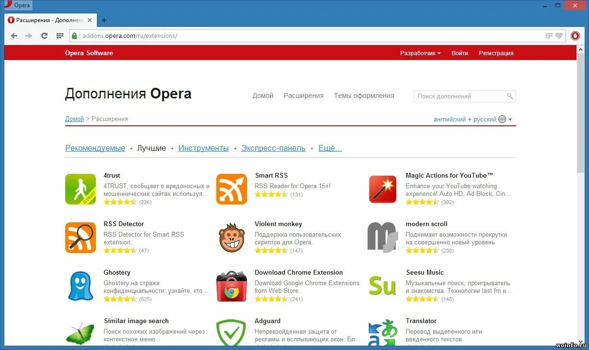This screenshot has width=589, height=350.
Task: Open the 4trust extension icon
Action: (80, 189)
